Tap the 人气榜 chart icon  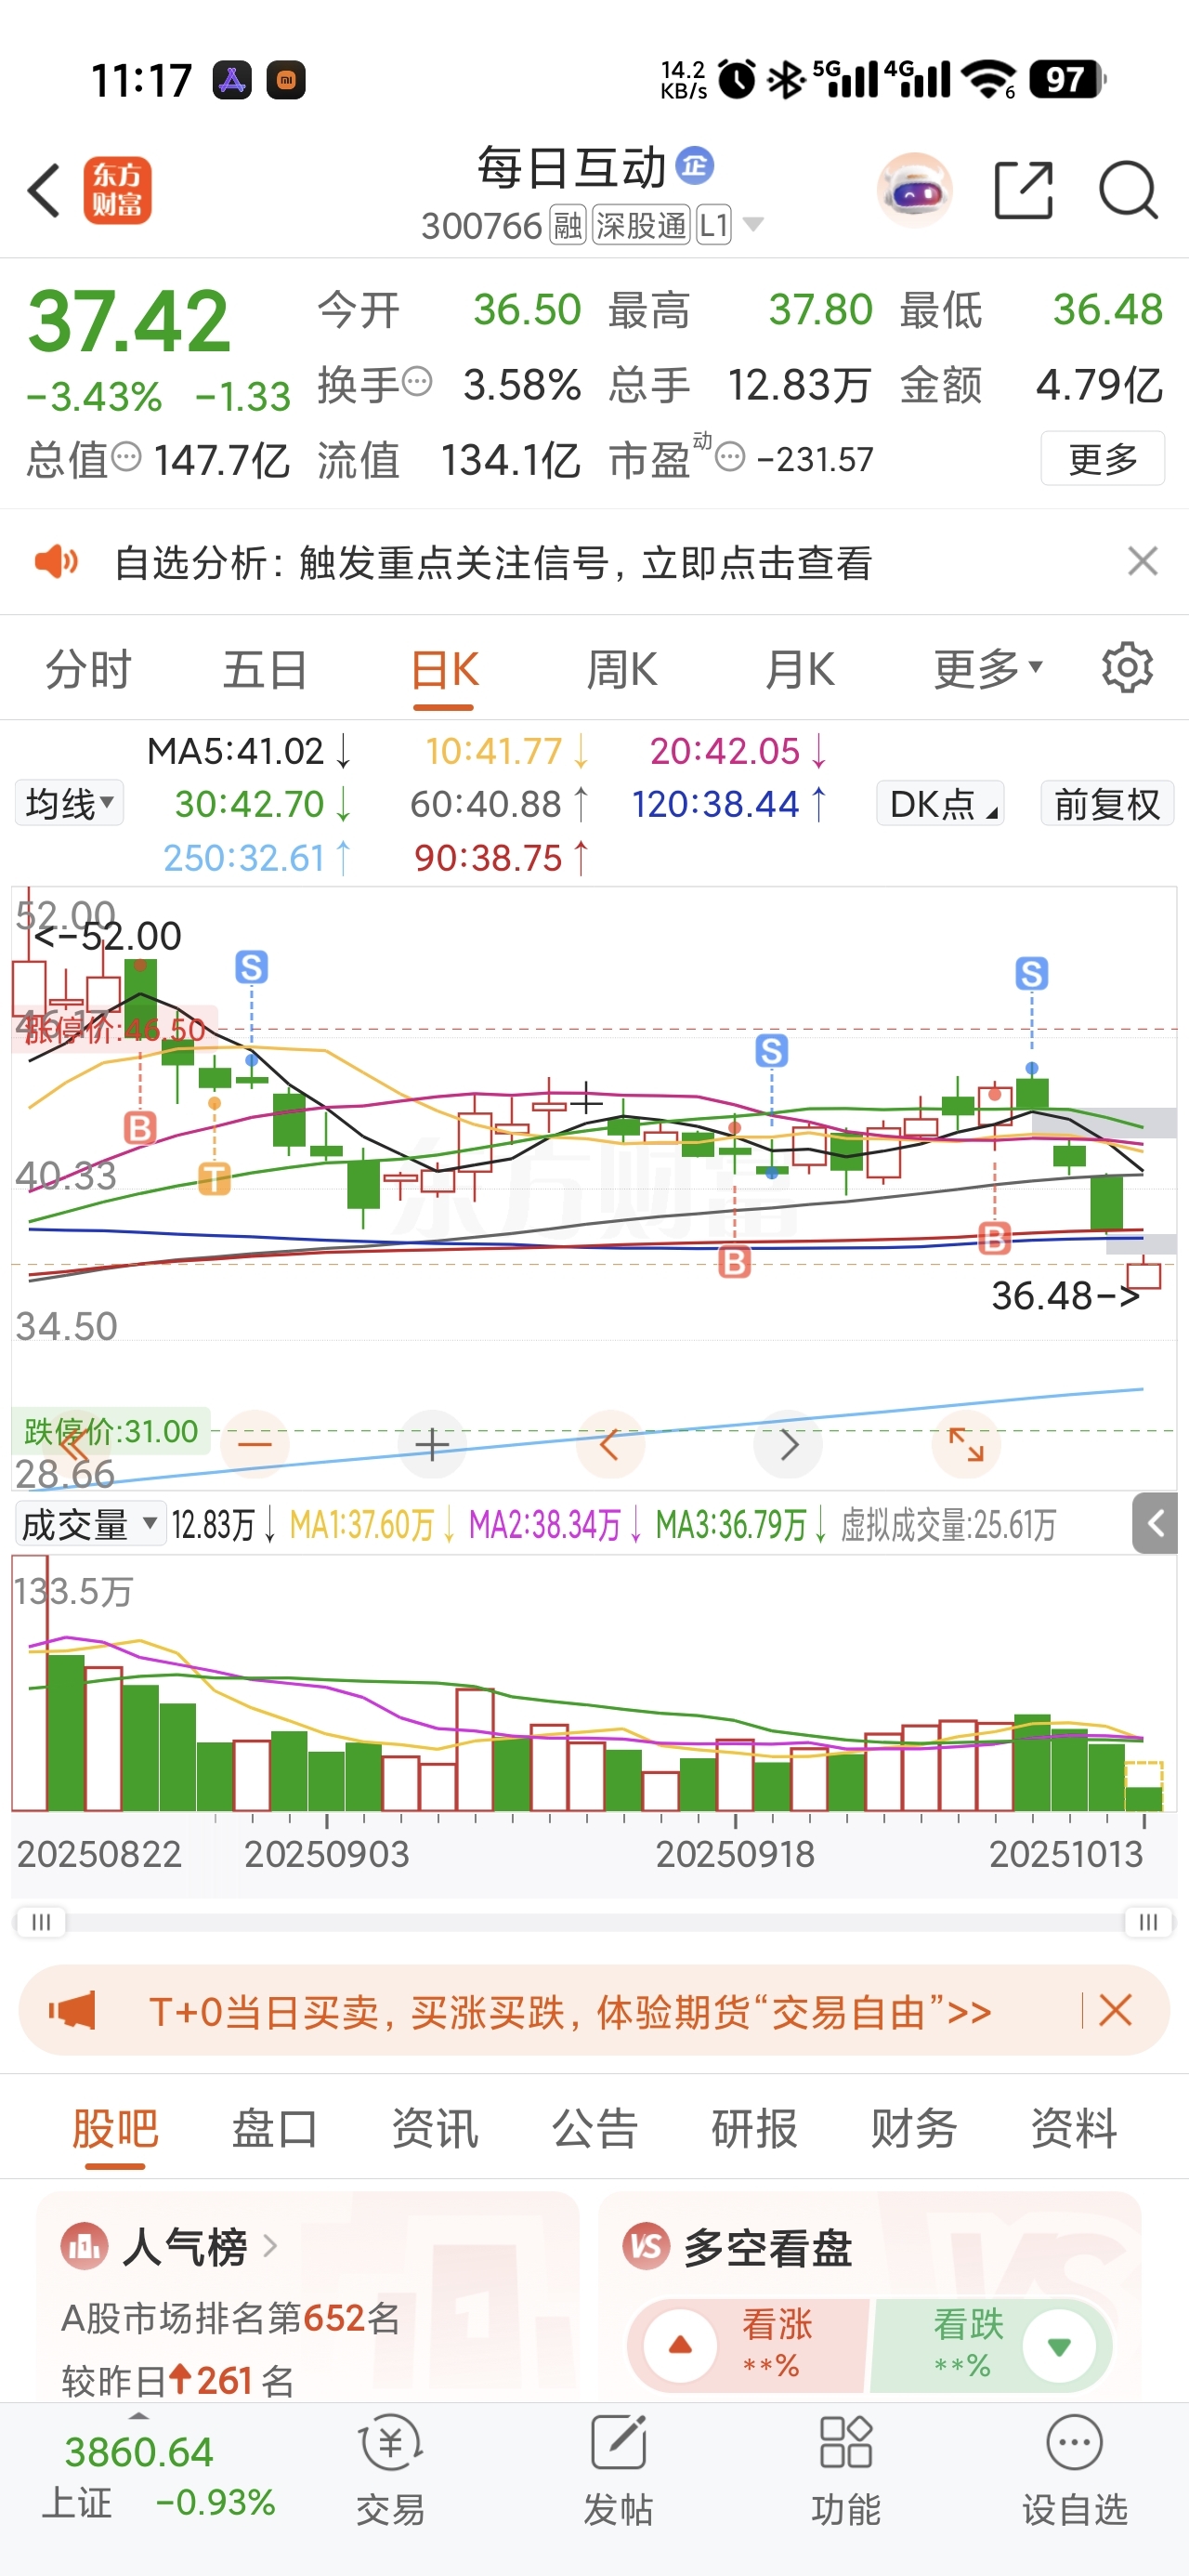84,2247
